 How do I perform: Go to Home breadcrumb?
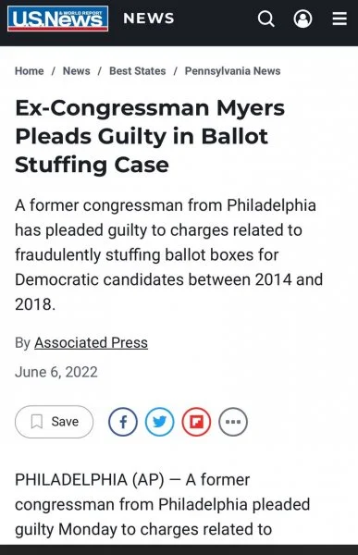pos(30,71)
